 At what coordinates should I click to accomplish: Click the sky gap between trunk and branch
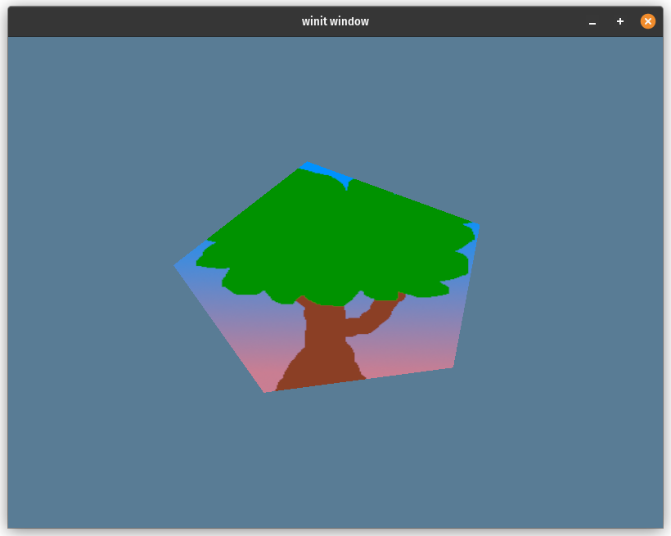click(x=357, y=309)
